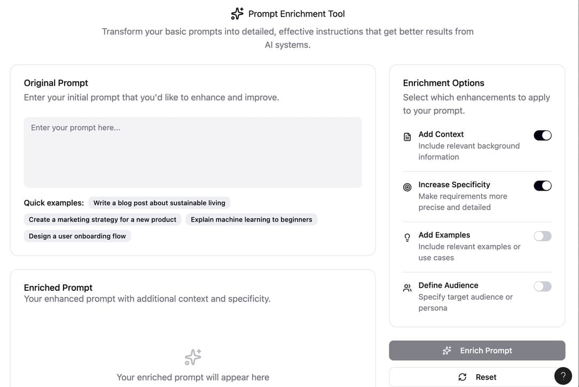579x387 pixels.
Task: Click the Reset button label
Action: (x=486, y=377)
